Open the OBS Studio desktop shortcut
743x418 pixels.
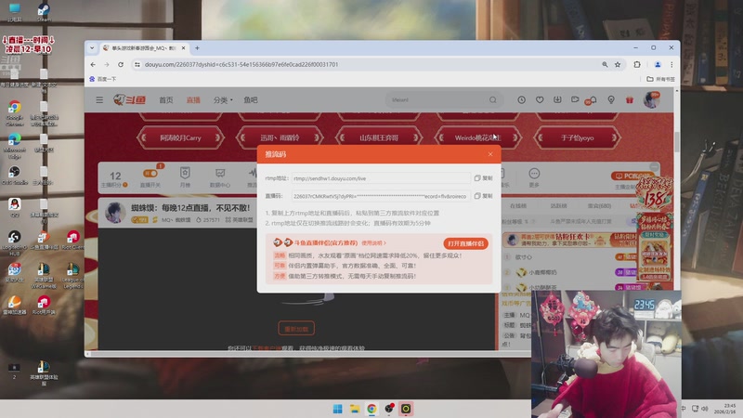click(x=14, y=175)
